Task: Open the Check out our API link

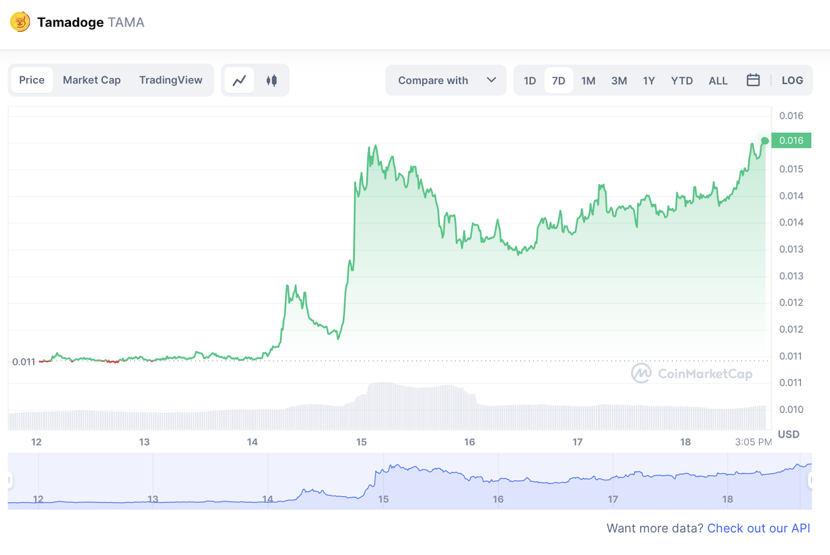Action: 758,528
